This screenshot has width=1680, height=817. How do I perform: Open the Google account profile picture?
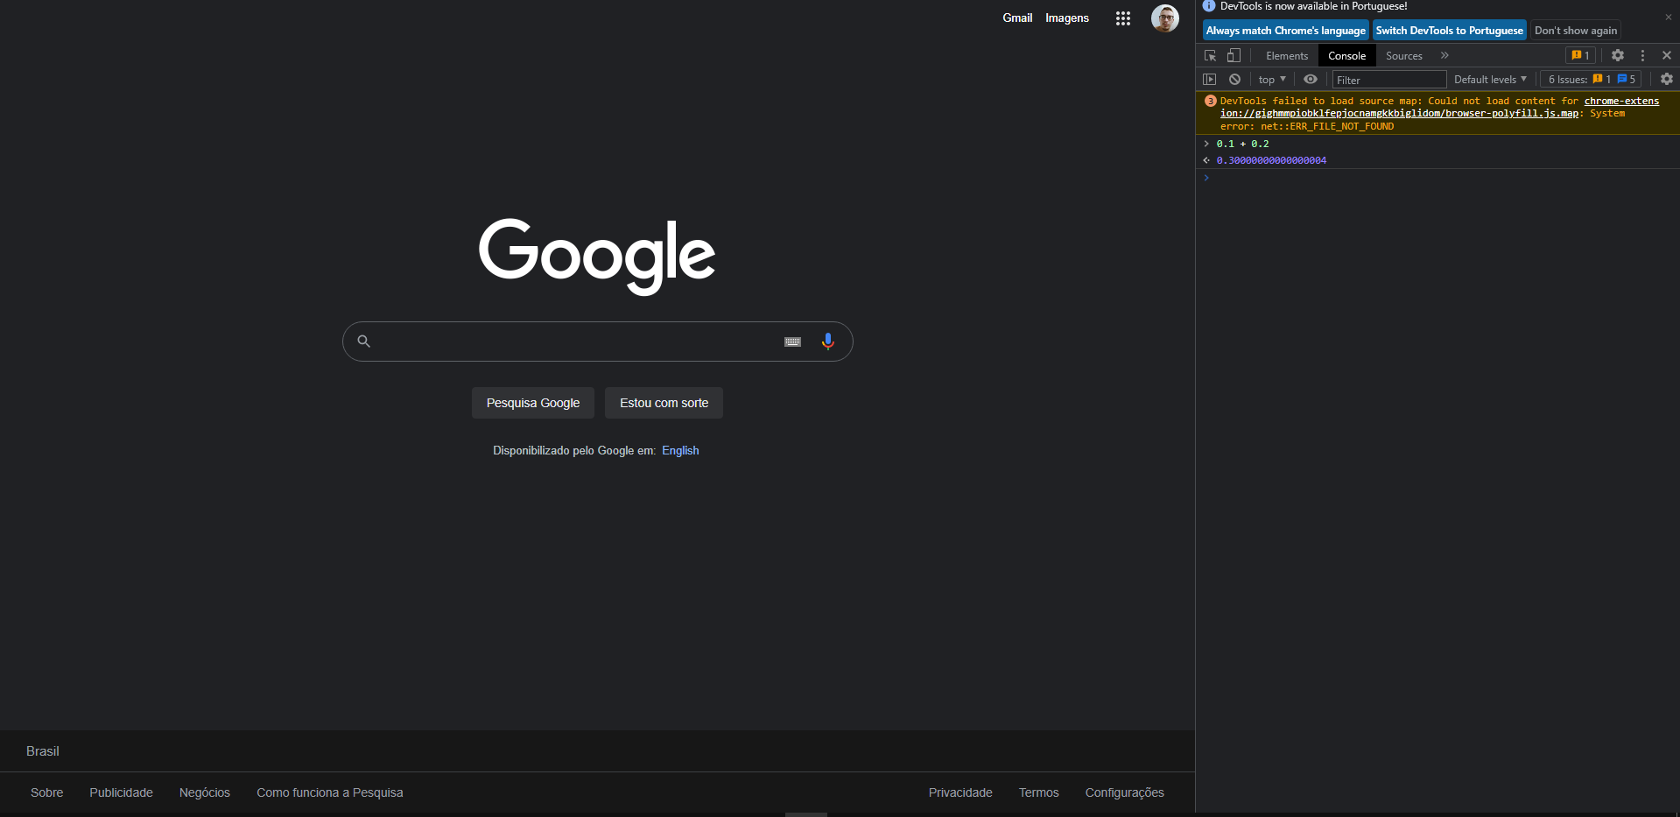coord(1164,18)
